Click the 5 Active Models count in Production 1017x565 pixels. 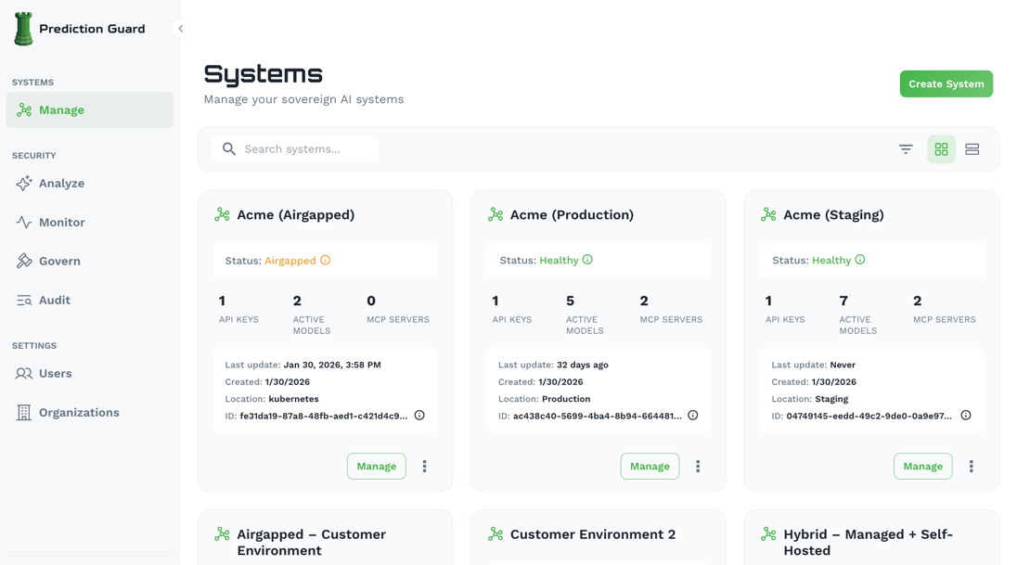point(570,301)
